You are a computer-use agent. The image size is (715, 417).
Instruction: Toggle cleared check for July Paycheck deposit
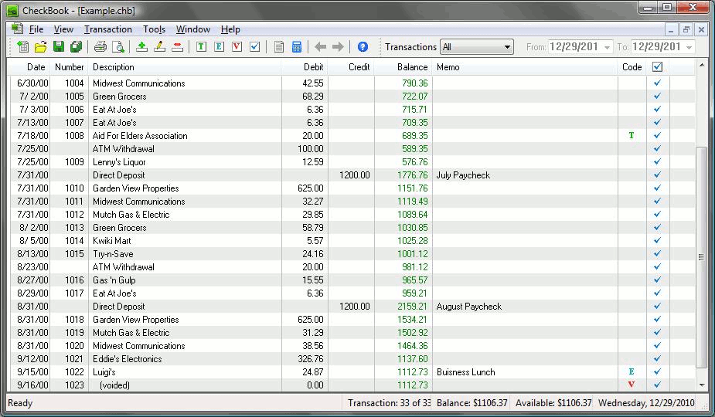point(657,175)
